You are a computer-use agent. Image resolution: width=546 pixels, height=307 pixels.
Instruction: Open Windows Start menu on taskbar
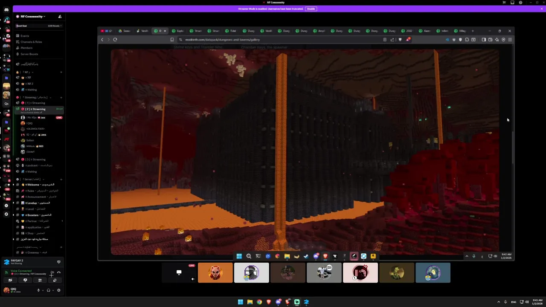pyautogui.click(x=241, y=302)
